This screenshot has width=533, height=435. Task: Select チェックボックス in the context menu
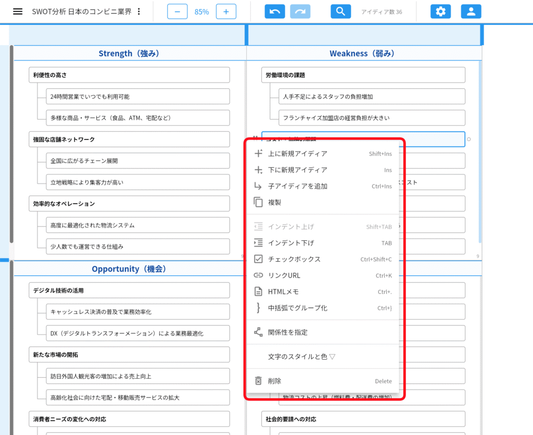coord(294,259)
